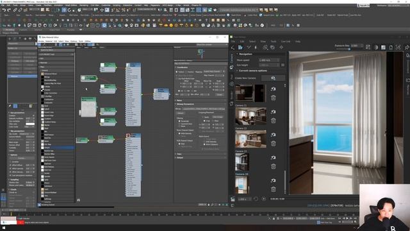Select the Camera 22 thumbnail
Image resolution: width=410 pixels, height=231 pixels.
click(x=250, y=139)
